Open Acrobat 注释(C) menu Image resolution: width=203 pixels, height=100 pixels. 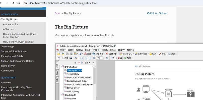tap(96, 50)
